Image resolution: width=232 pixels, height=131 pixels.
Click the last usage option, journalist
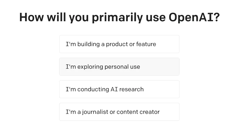click(119, 112)
